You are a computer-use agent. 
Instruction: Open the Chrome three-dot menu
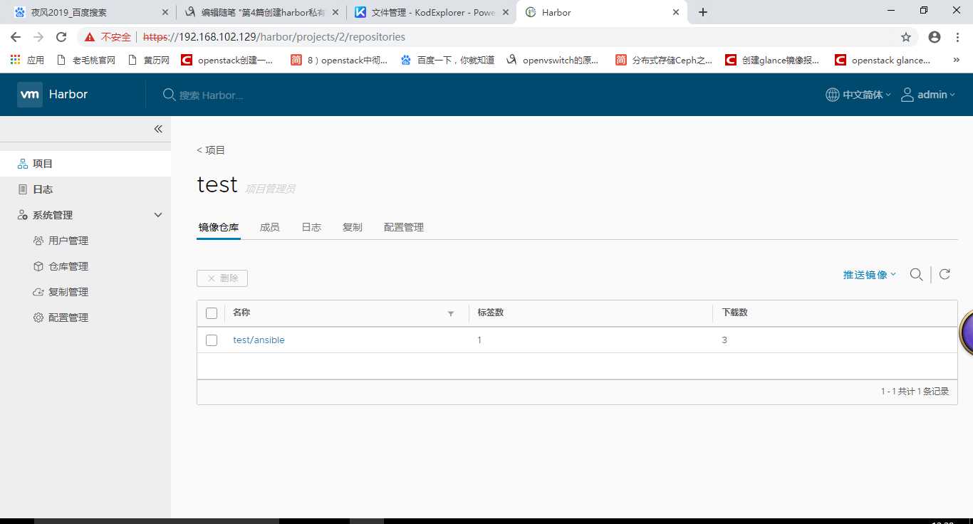point(958,37)
